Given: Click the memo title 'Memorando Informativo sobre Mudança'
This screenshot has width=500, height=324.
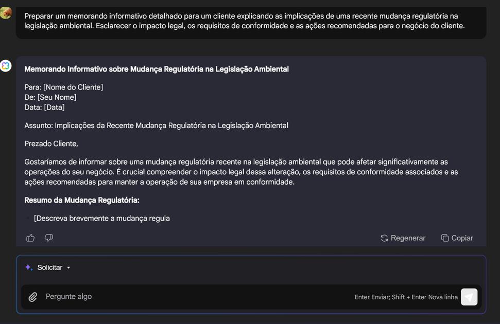Looking at the screenshot, I should point(157,69).
